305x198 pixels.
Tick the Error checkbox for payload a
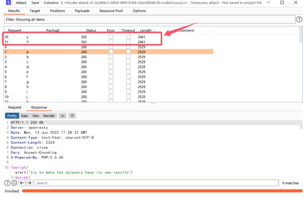(x=111, y=52)
